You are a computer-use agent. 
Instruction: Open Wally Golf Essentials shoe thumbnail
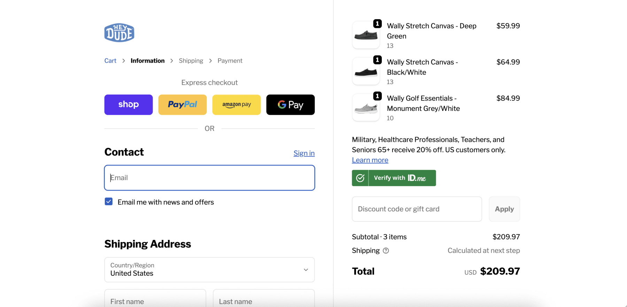pyautogui.click(x=366, y=108)
